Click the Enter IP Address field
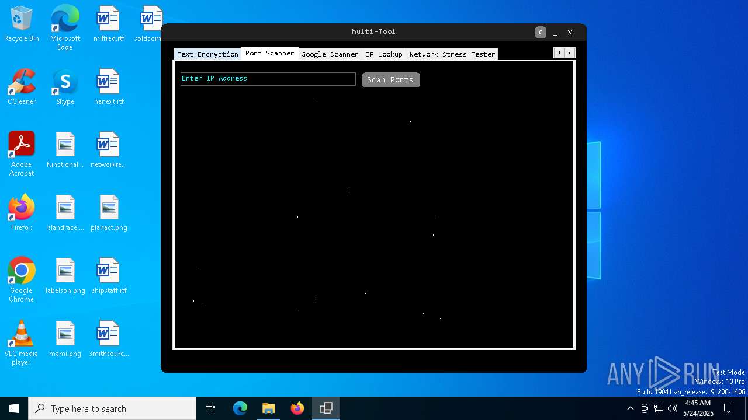 268,79
